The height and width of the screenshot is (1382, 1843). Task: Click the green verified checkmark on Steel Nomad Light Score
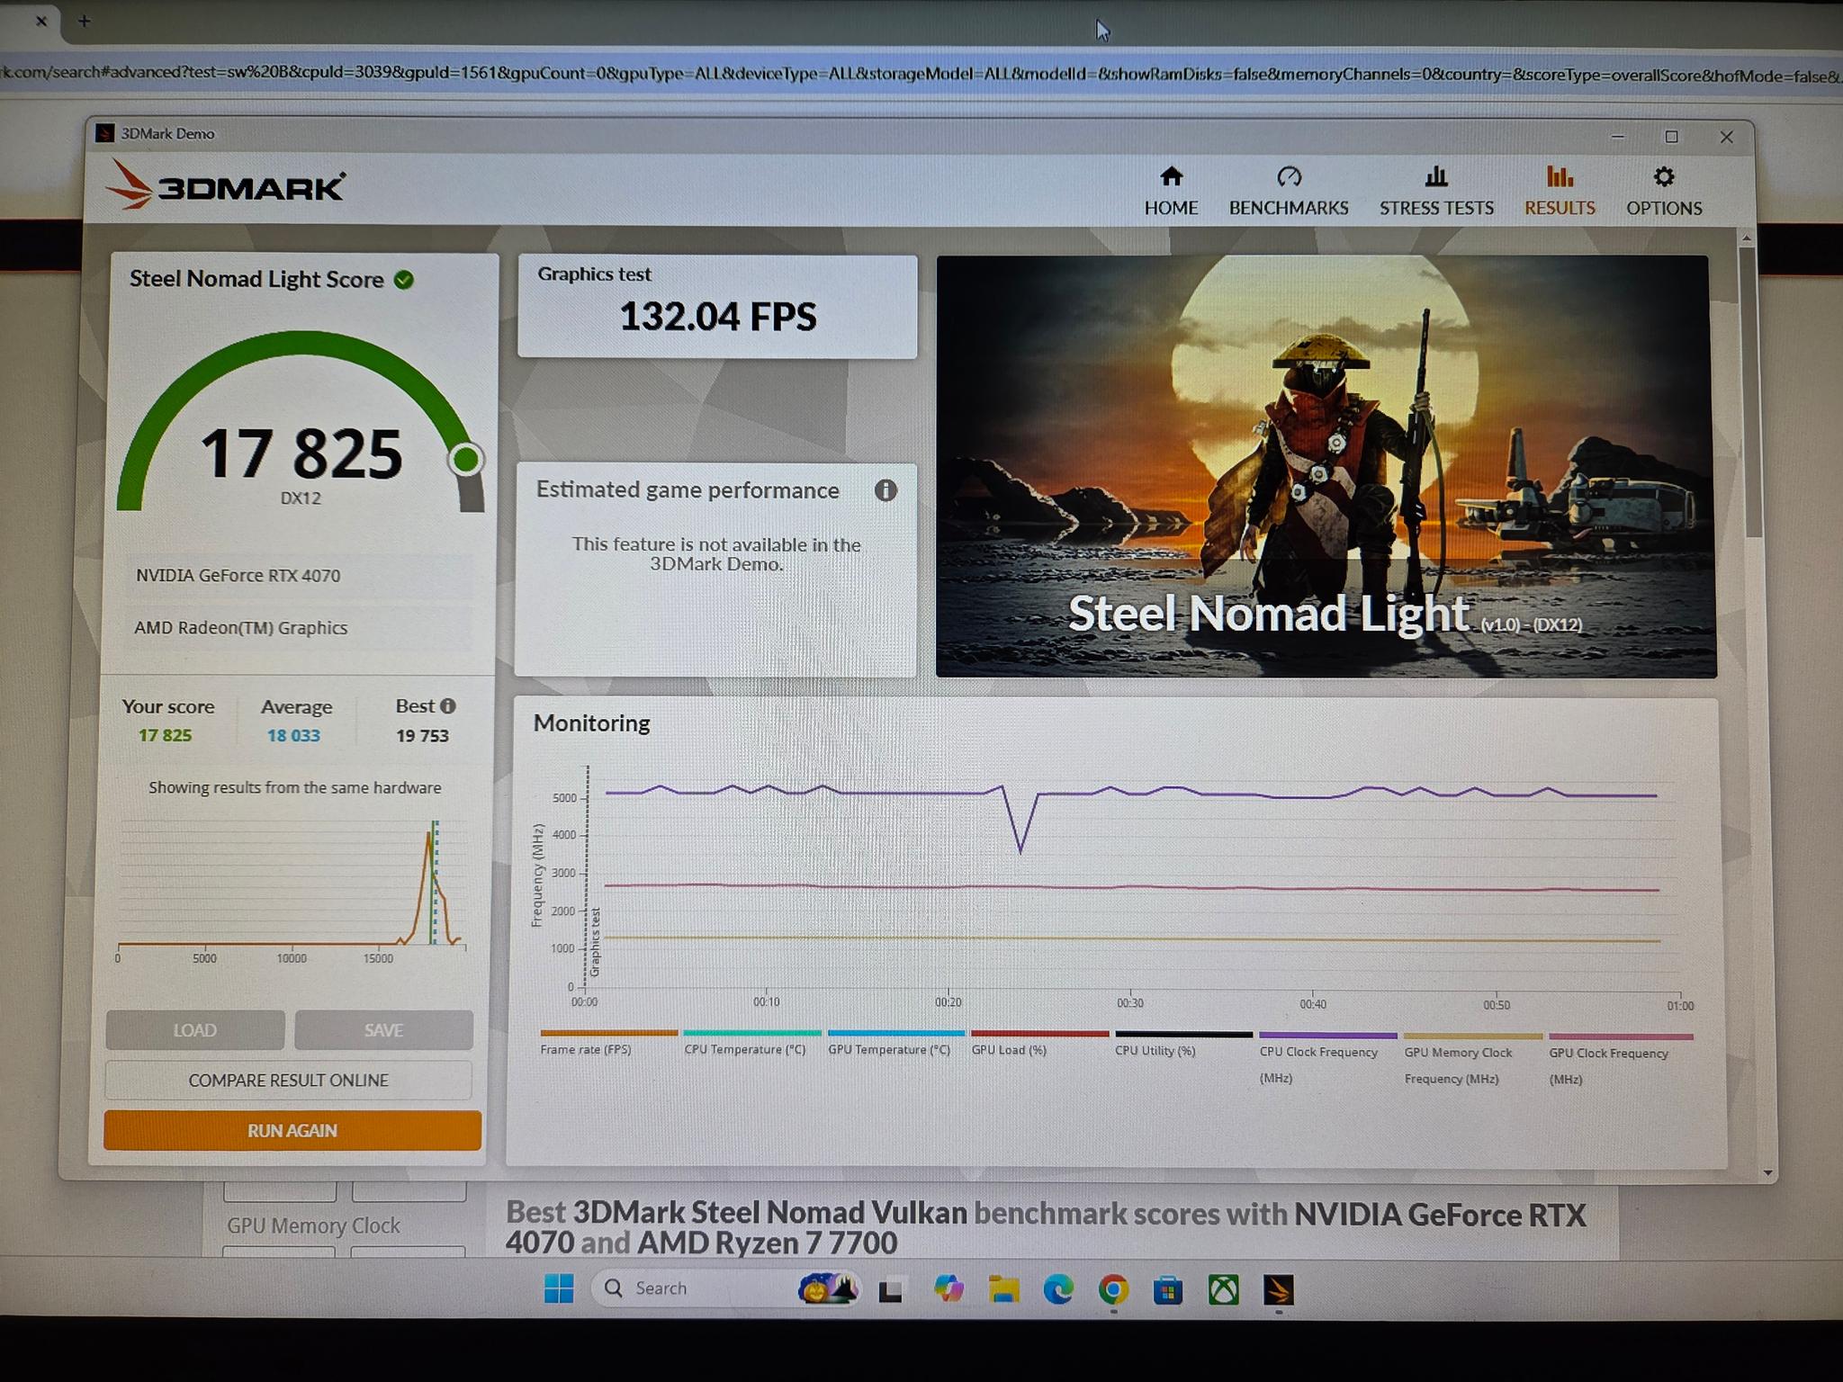click(405, 279)
